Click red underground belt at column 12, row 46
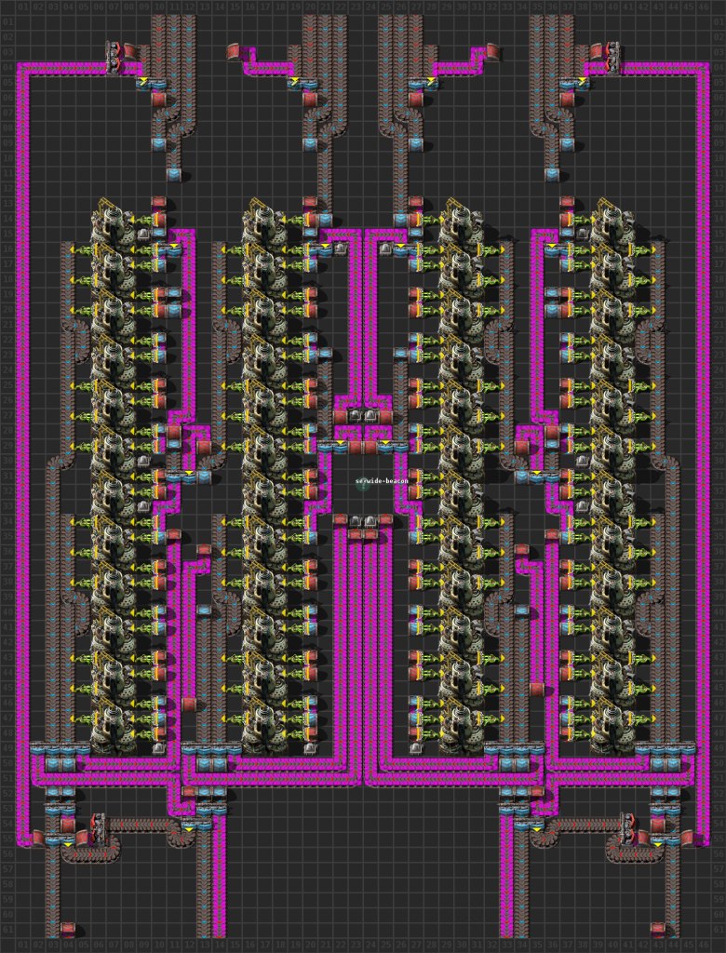The width and height of the screenshot is (726, 953). [190, 705]
